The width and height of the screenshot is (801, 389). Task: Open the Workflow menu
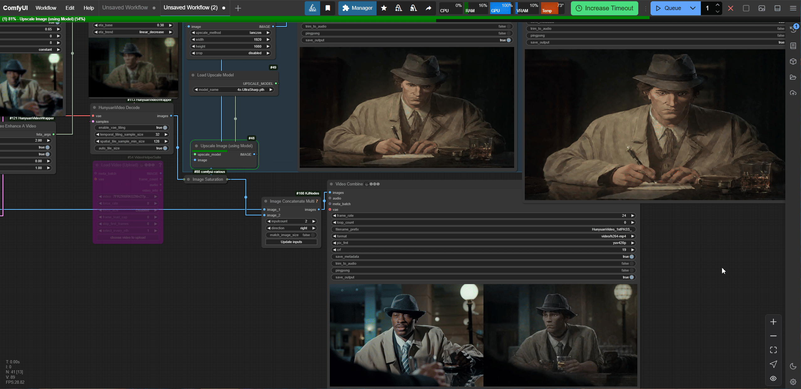click(x=46, y=8)
